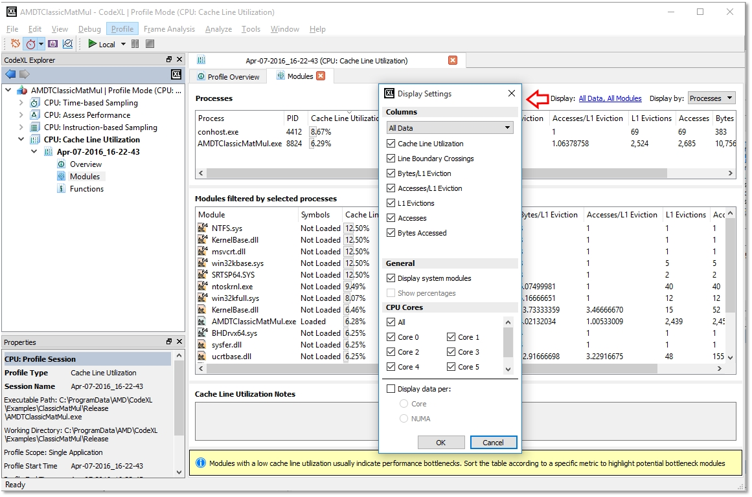Click the info icon in the yellow hint bar

coord(201,463)
